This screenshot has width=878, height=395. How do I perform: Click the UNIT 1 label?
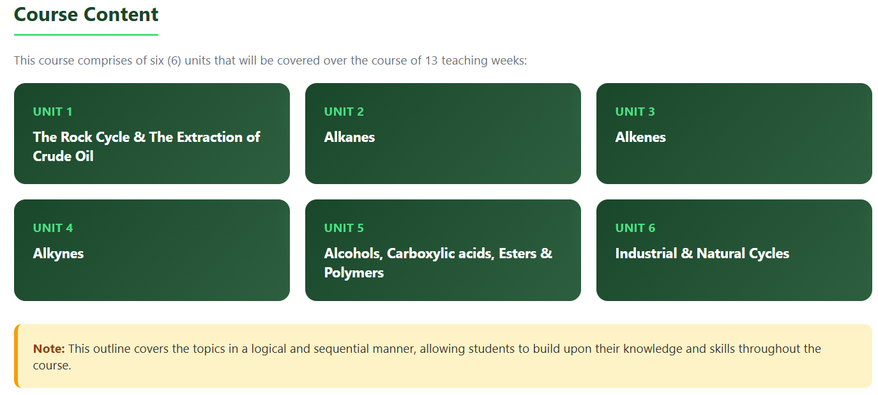click(x=52, y=112)
